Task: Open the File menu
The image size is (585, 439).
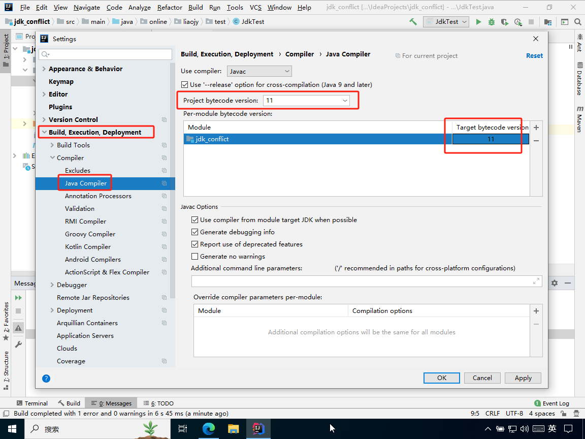Action: (x=25, y=8)
